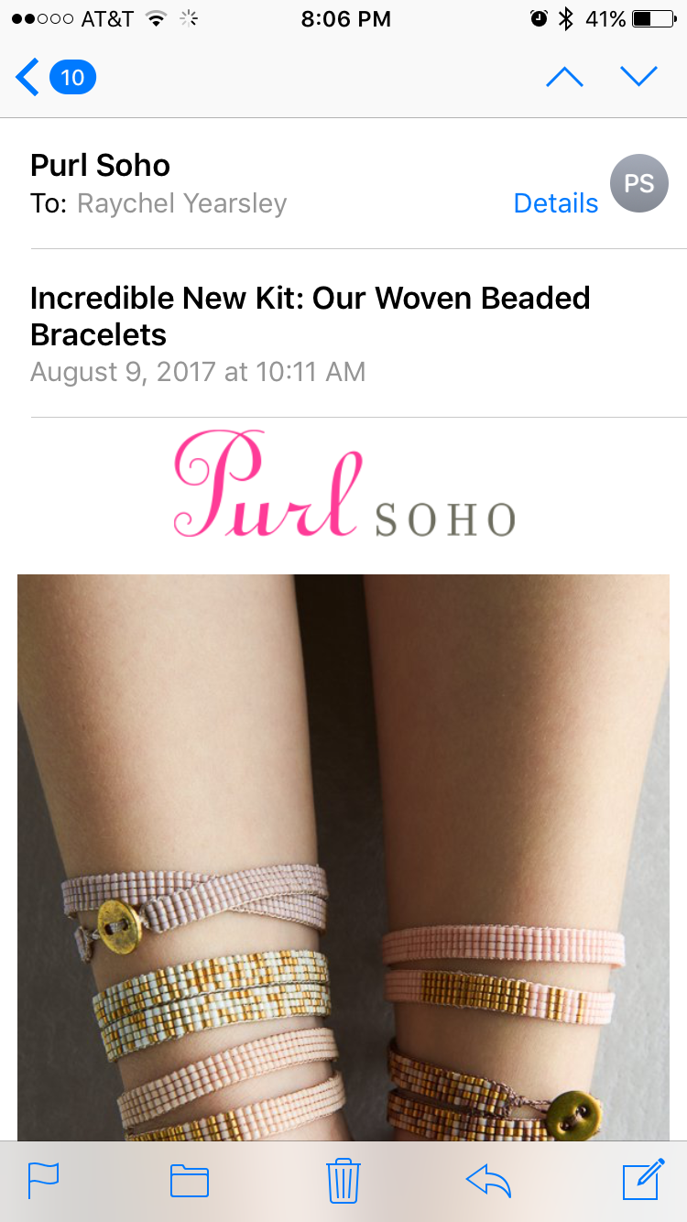Delete the email with the trash icon
This screenshot has width=687, height=1222.
coord(343,1180)
